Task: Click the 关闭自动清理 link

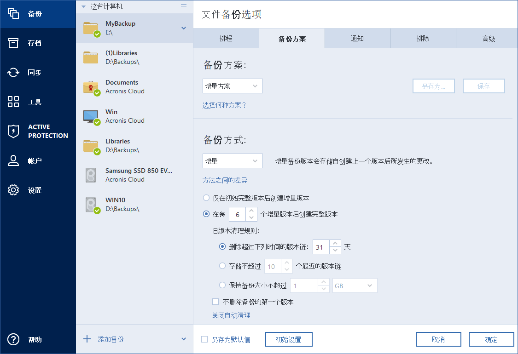Action: click(x=231, y=315)
